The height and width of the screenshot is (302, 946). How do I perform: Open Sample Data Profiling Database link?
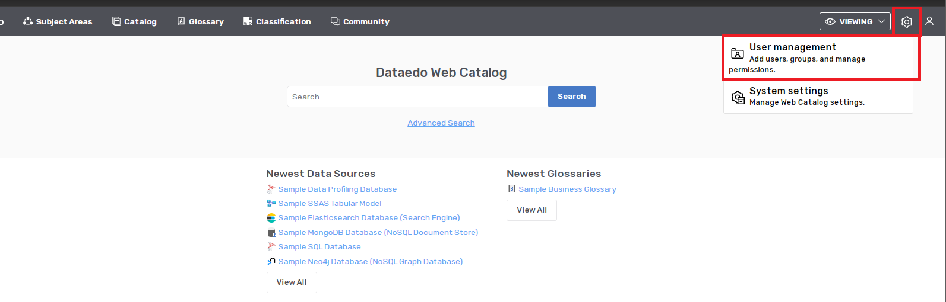[337, 189]
